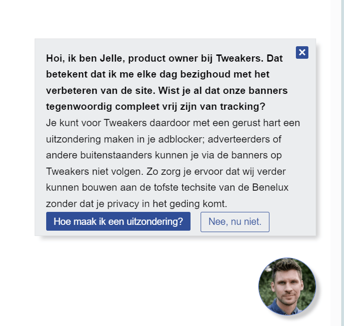Image resolution: width=344 pixels, height=326 pixels.
Task: Dismiss with "Nee, nu niet." button
Action: coord(235,222)
